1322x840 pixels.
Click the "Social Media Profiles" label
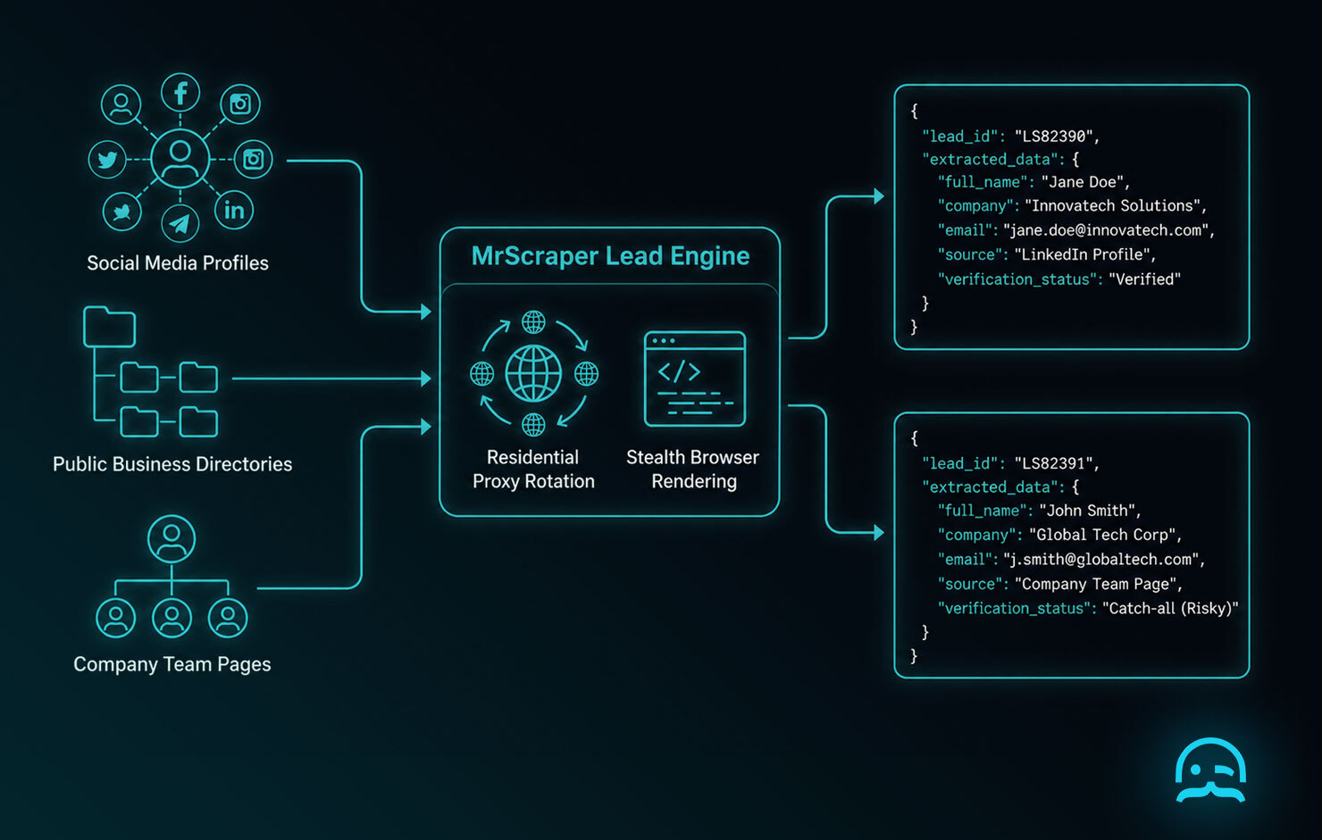click(178, 263)
